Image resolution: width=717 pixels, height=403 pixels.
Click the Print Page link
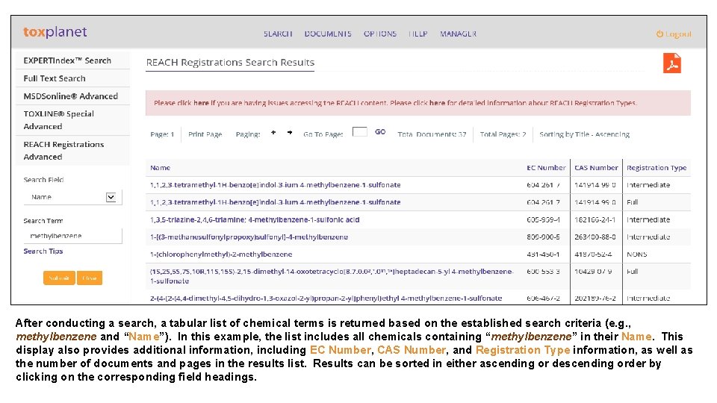(205, 134)
